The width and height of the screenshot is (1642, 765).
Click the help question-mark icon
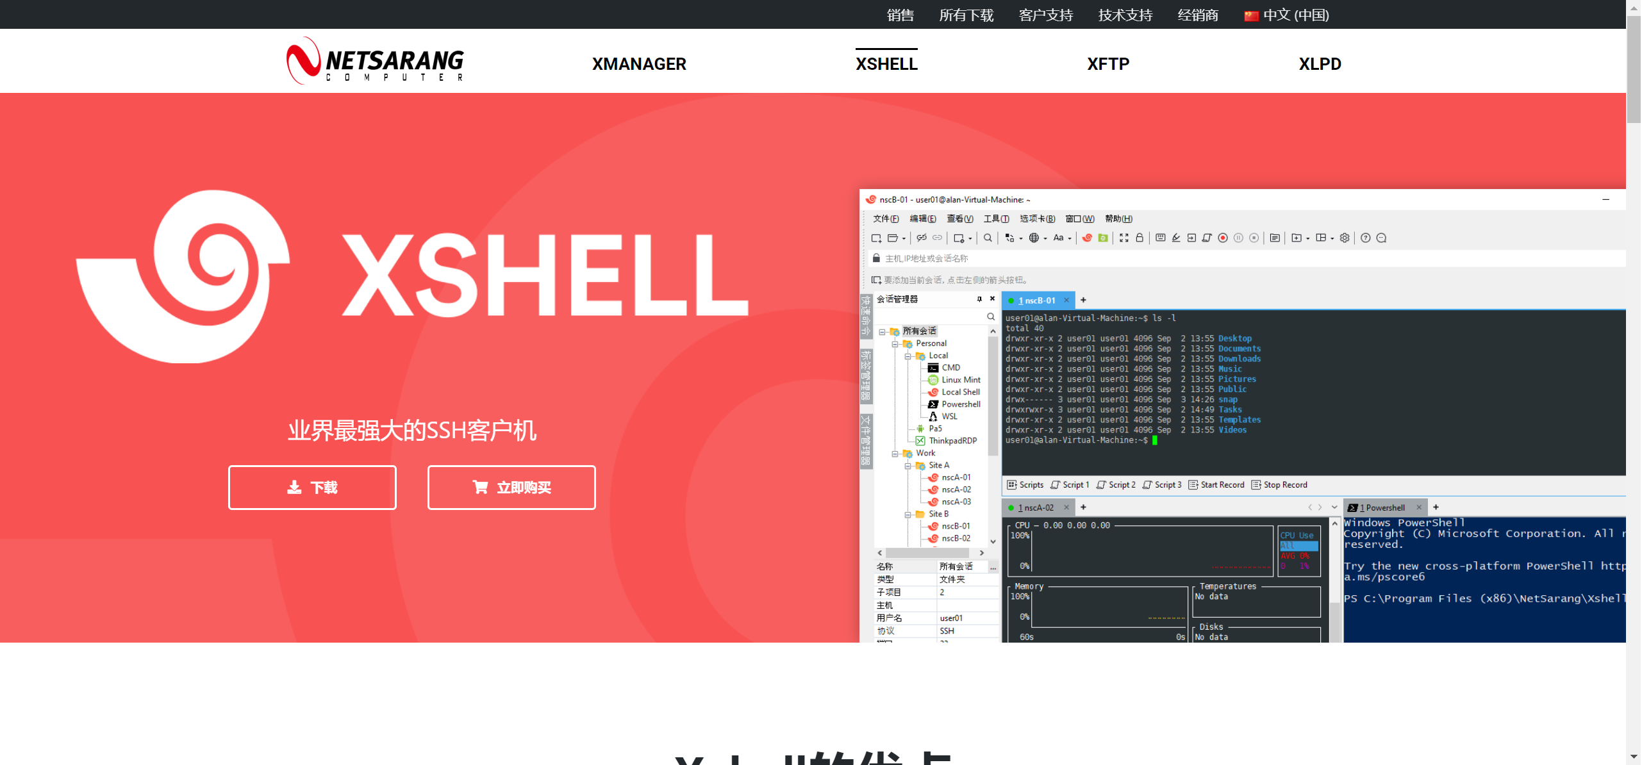tap(1365, 238)
